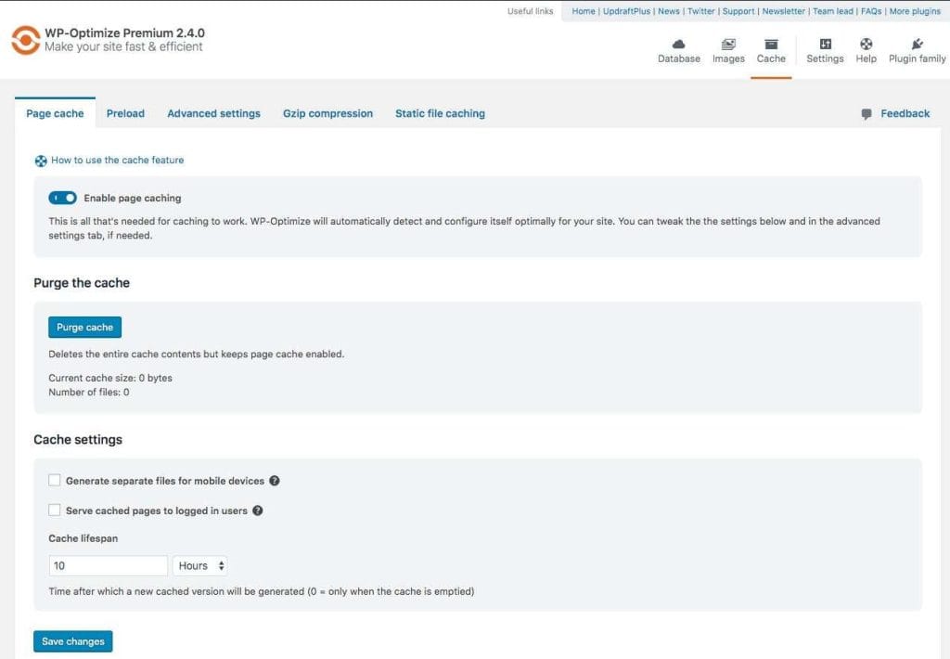Click inside the cache lifespan value field
Image resolution: width=950 pixels, height=659 pixels.
tap(107, 565)
